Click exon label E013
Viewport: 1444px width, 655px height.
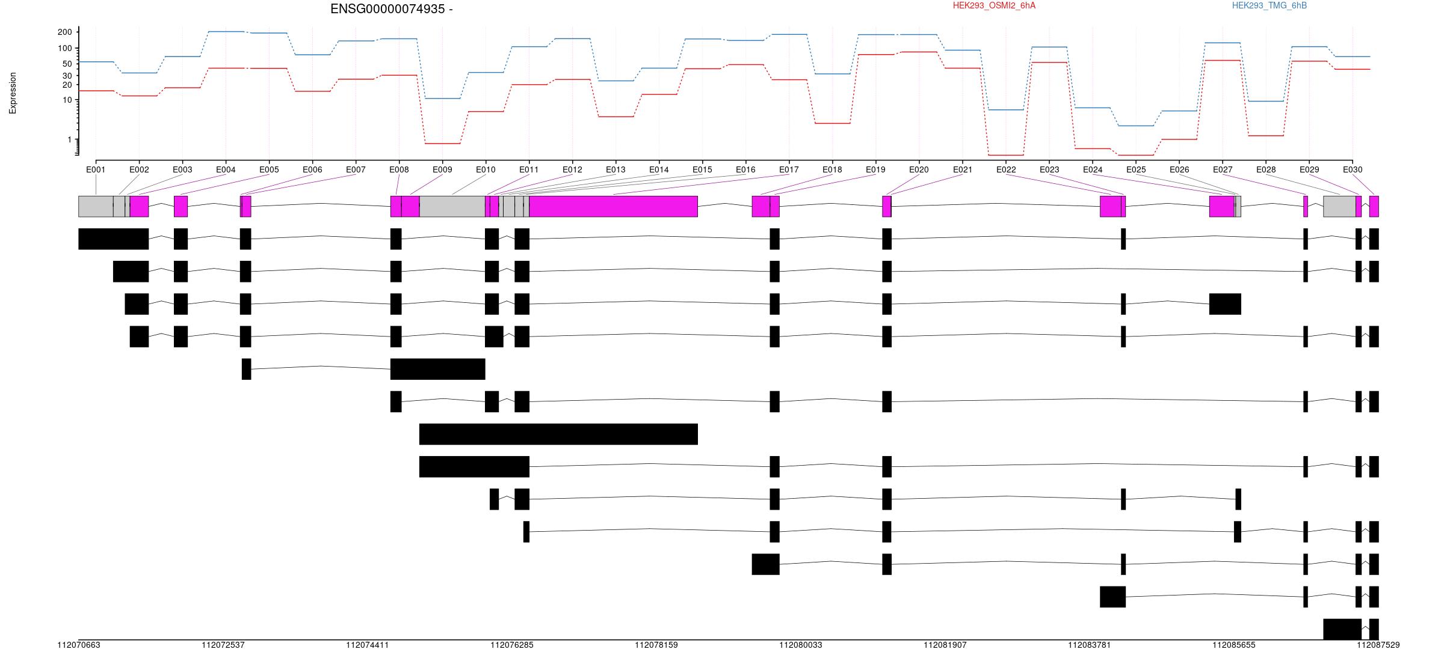click(616, 169)
